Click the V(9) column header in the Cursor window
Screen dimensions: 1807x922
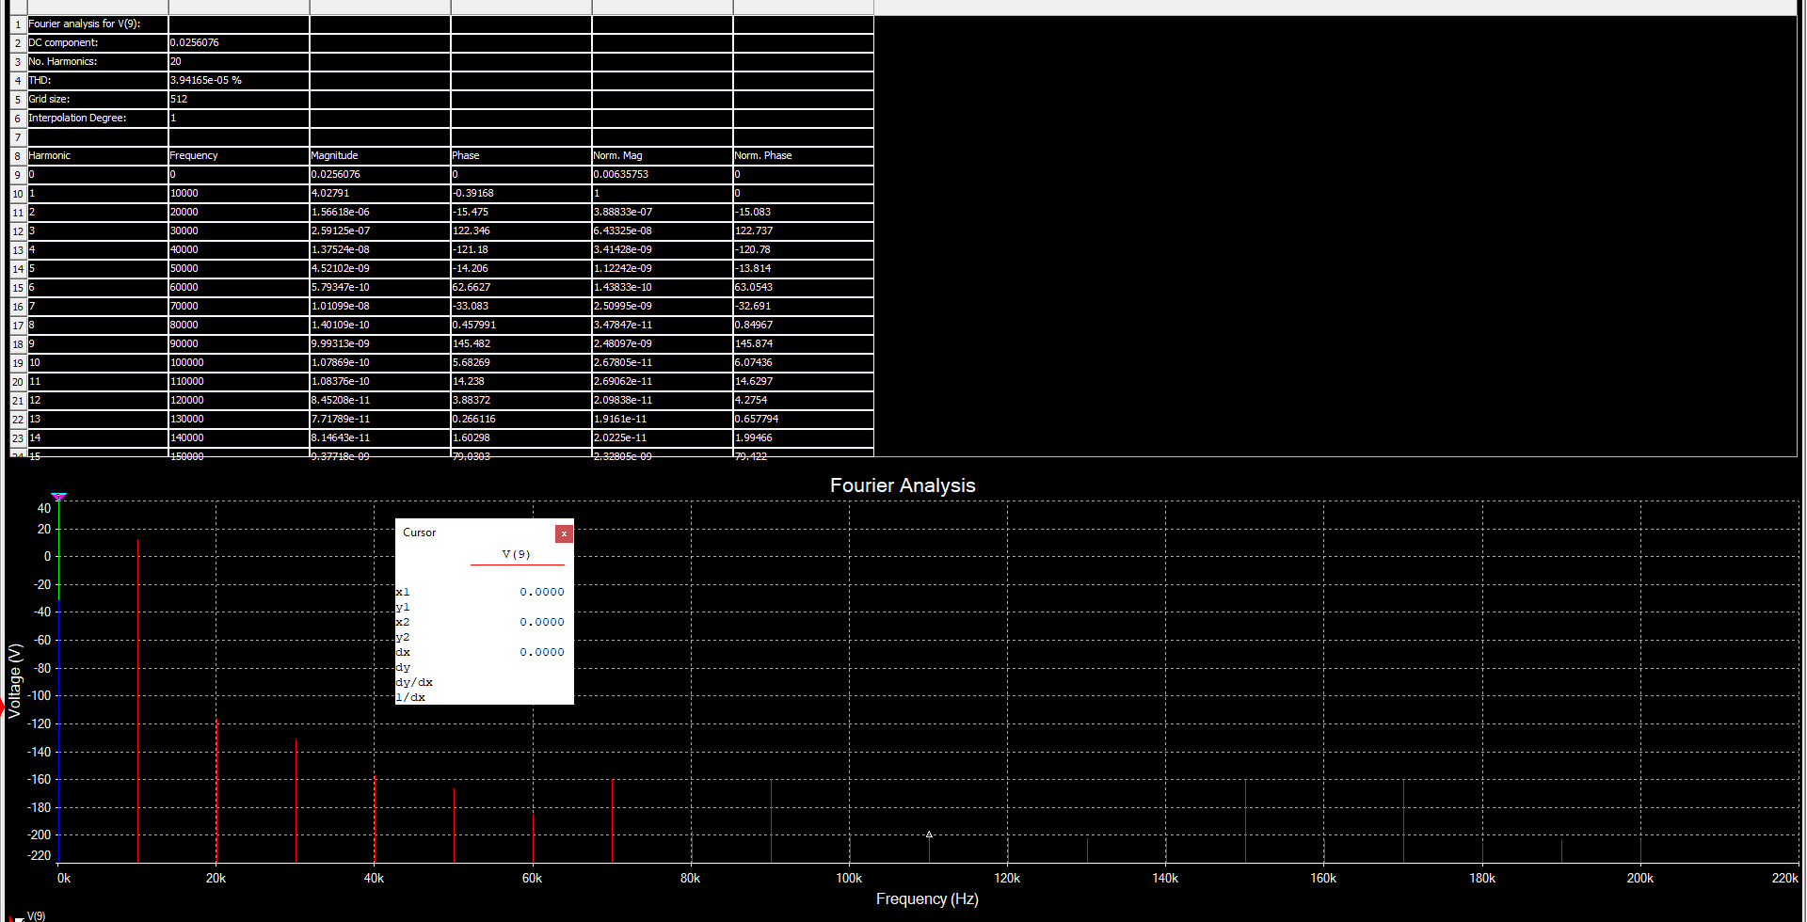pos(517,554)
